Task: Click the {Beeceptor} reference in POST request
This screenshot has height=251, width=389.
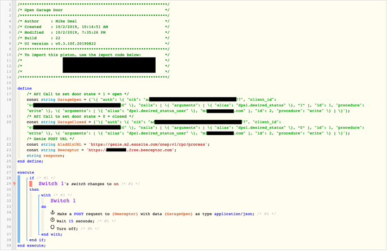Action: pos(125,214)
